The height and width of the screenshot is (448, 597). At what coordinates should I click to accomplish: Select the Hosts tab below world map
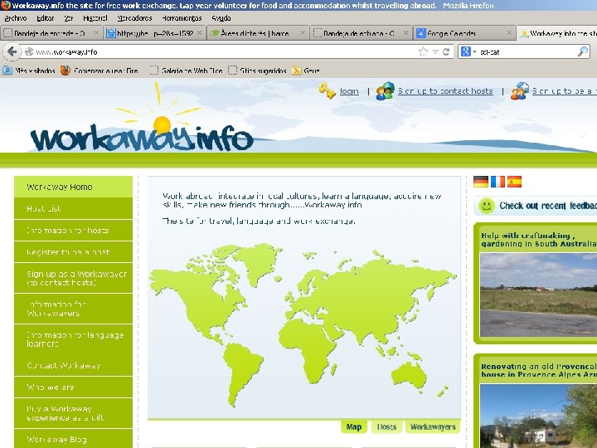coord(386,426)
